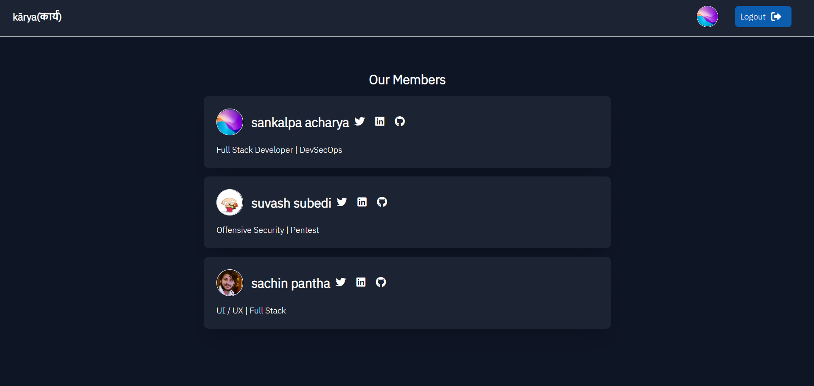This screenshot has height=386, width=814.
Task: Open sankalpa acharya's LinkedIn profile
Action: [379, 121]
